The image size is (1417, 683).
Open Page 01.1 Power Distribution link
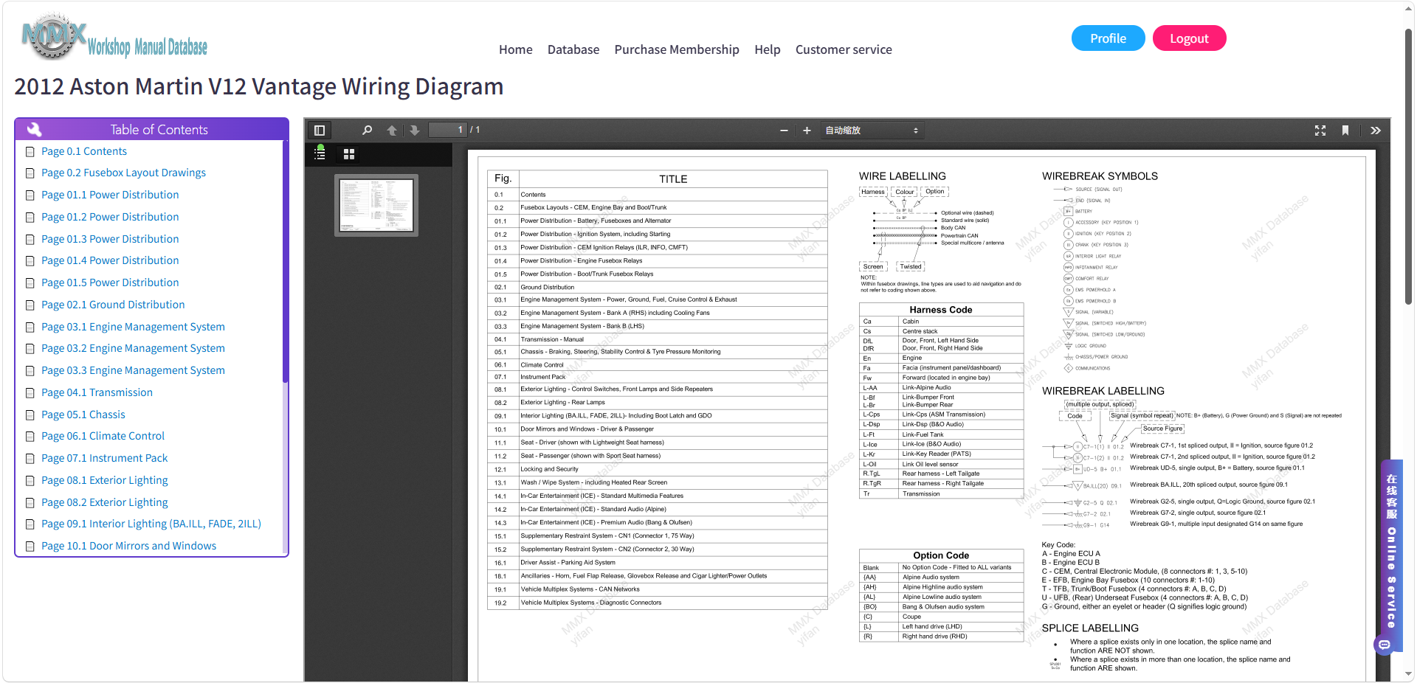pyautogui.click(x=110, y=195)
